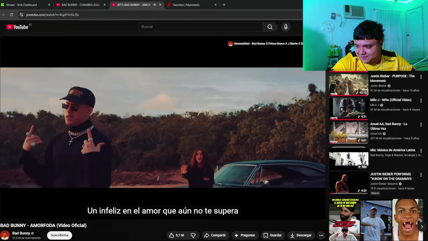Click video title BAD BUNNY - AMORFODA
Viewport: 428px width, 241px height.
point(43,226)
